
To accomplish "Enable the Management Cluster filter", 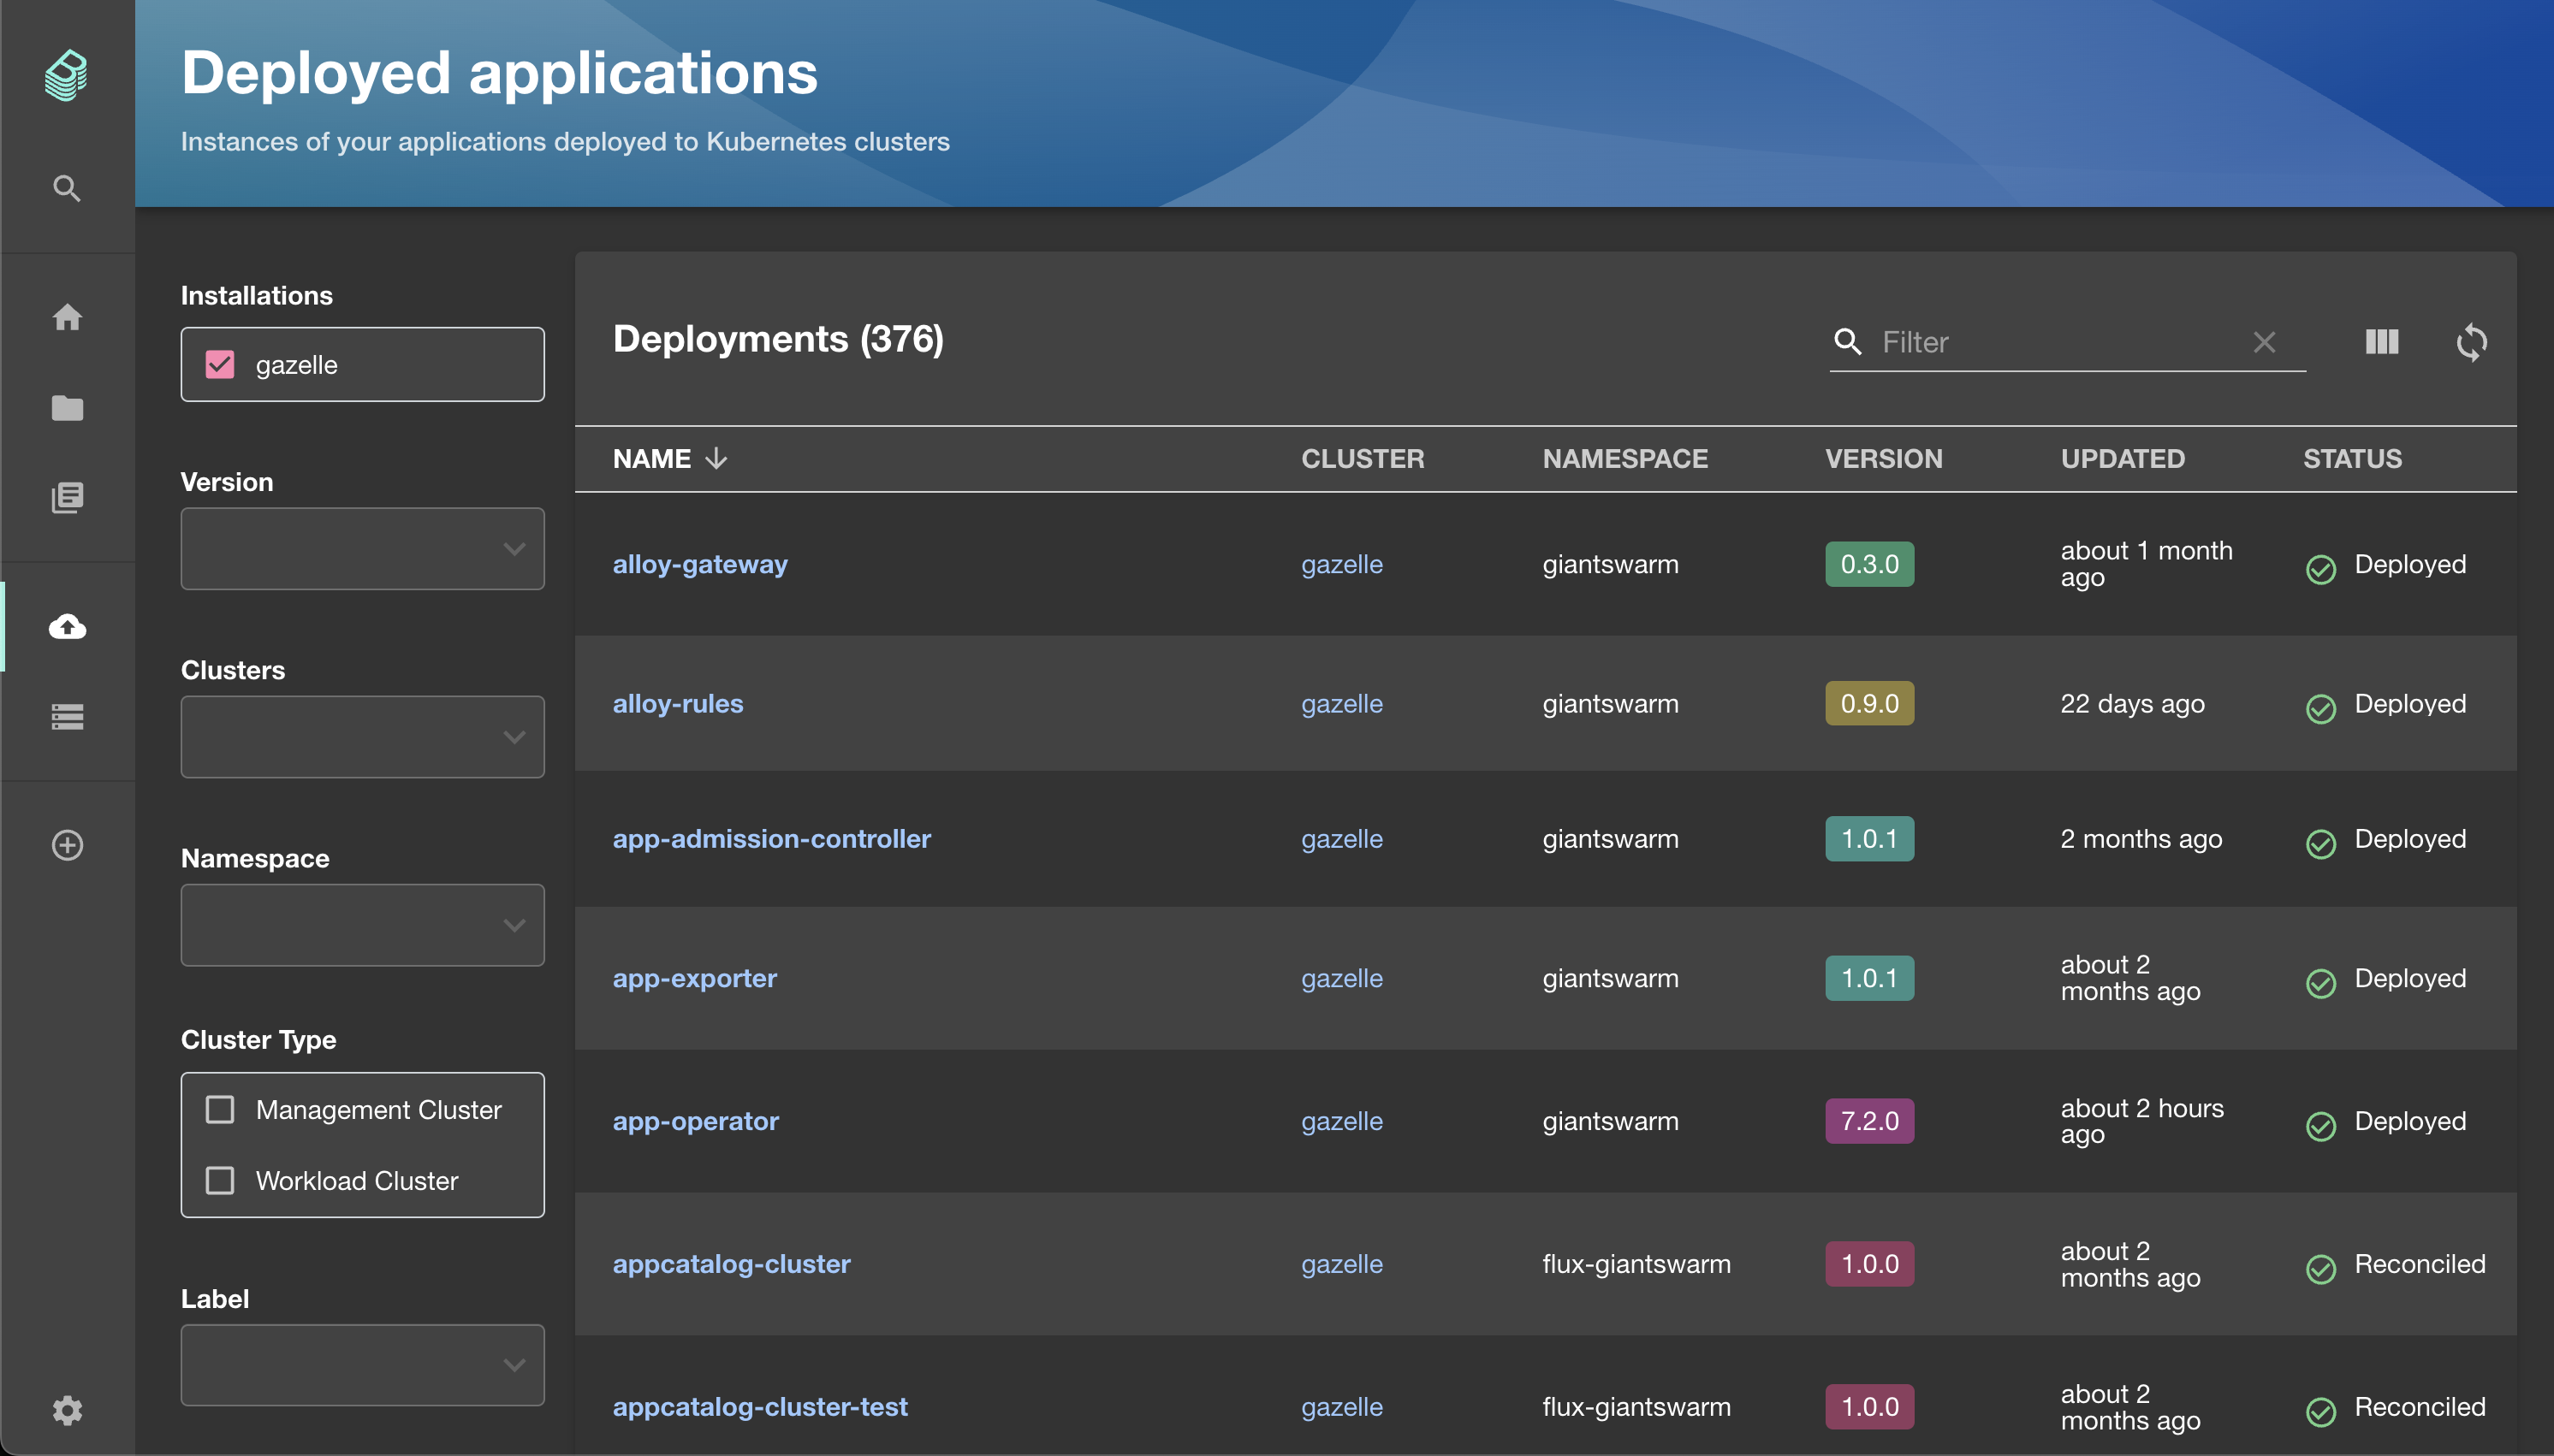I will (220, 1109).
